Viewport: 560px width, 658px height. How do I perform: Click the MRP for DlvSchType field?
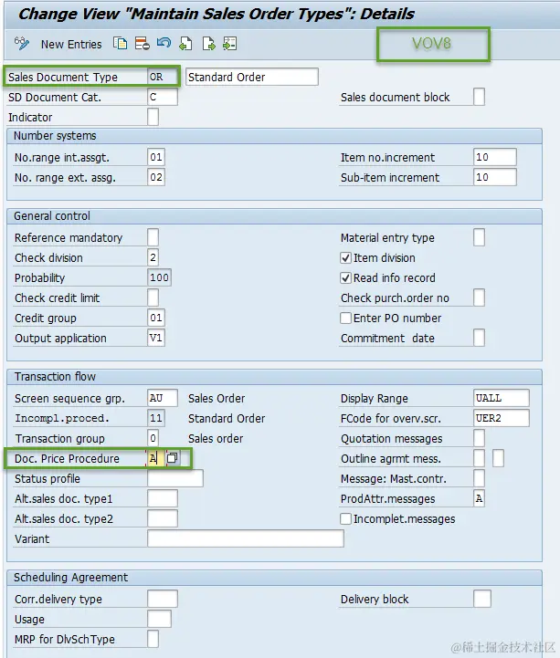click(x=153, y=639)
